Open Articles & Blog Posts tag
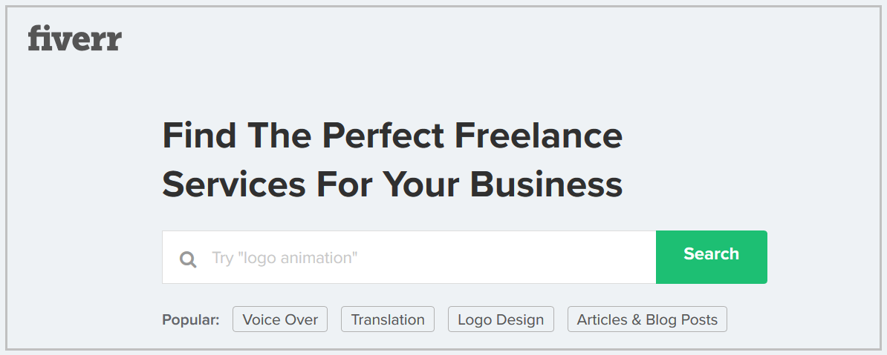The image size is (887, 355). pos(647,319)
